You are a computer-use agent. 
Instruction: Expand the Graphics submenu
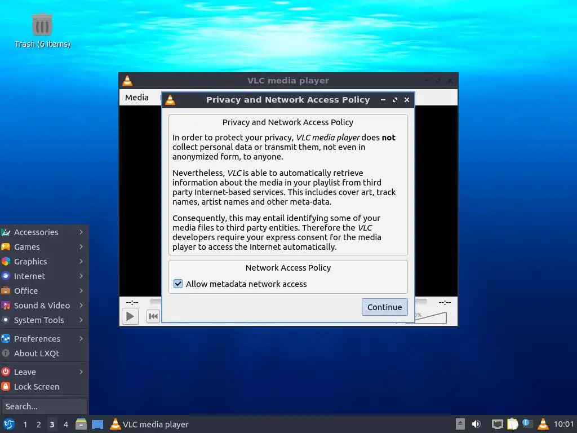[44, 262]
